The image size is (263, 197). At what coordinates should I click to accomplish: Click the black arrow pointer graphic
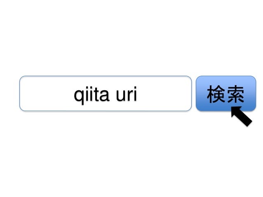point(242,116)
